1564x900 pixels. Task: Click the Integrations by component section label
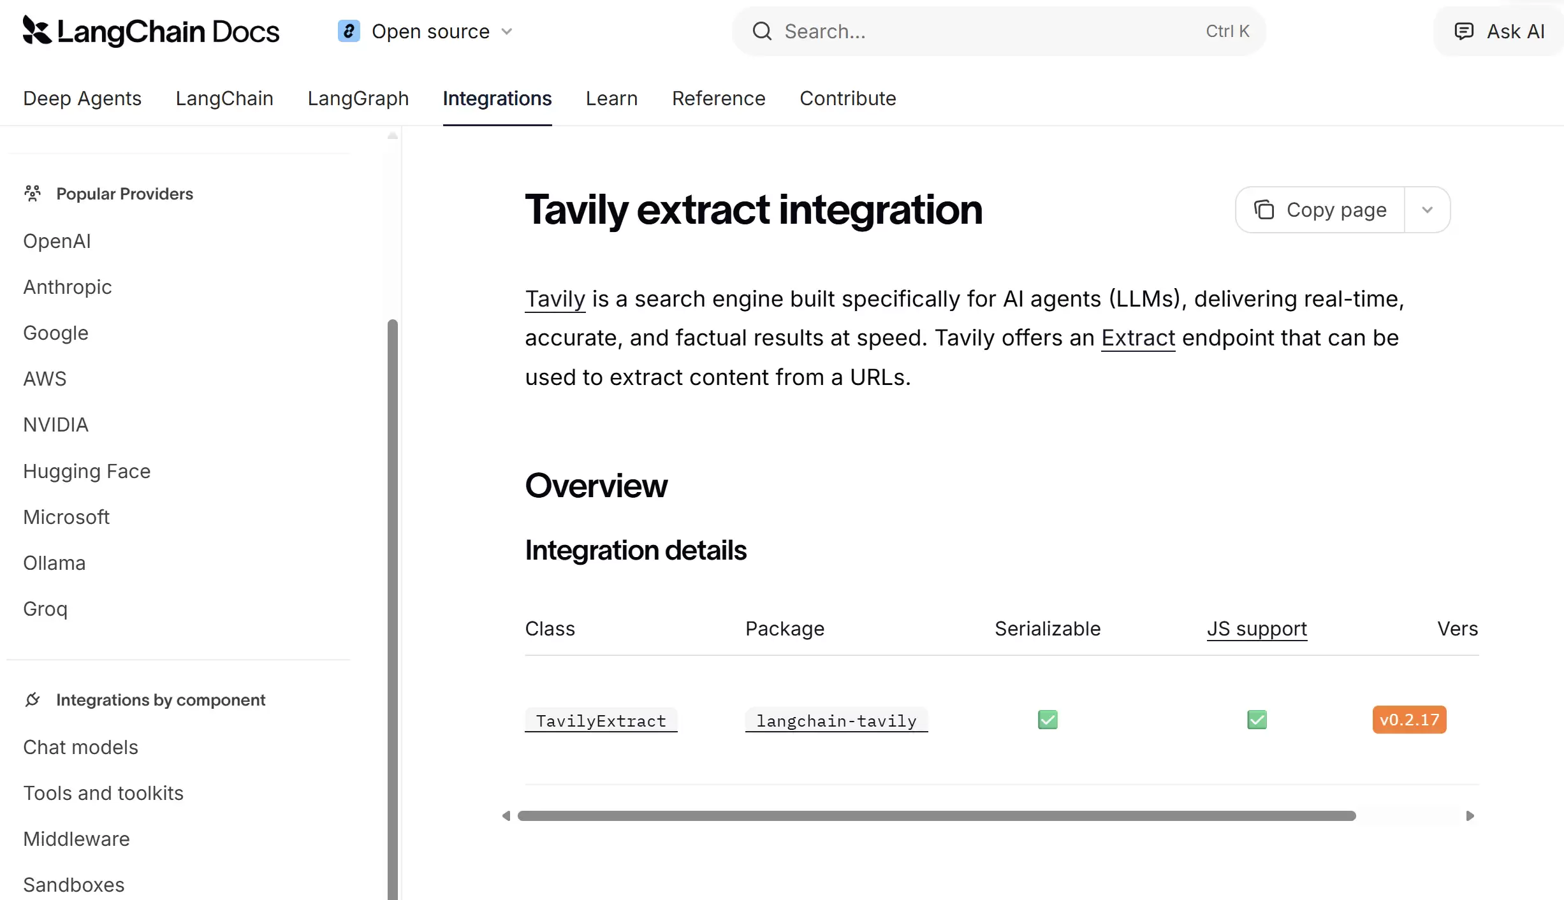click(x=161, y=700)
